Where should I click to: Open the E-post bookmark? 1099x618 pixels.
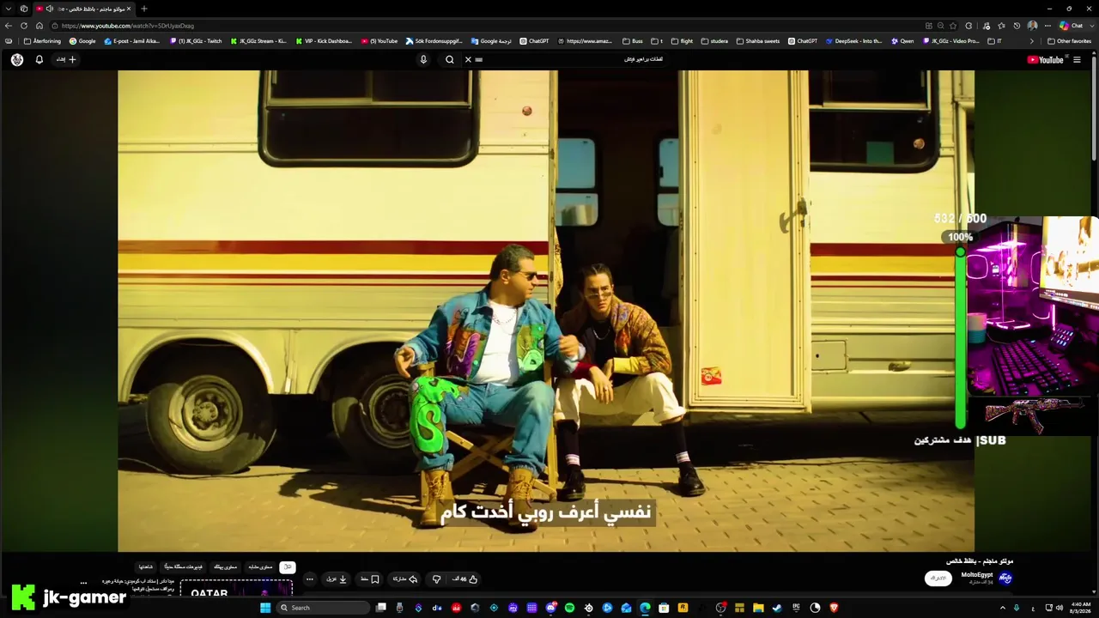click(x=132, y=41)
